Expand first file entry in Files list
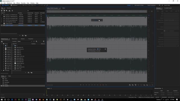 coord(1,15)
